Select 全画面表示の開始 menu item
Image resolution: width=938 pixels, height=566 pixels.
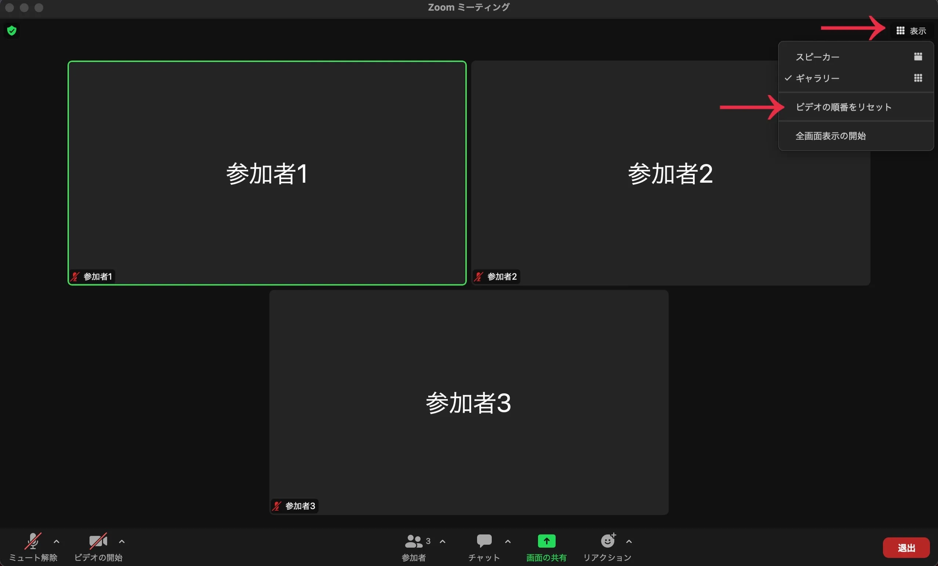830,136
